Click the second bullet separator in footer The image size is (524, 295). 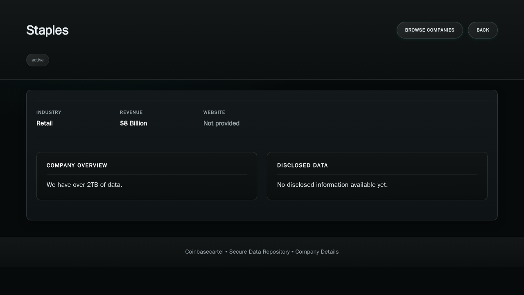(292, 252)
